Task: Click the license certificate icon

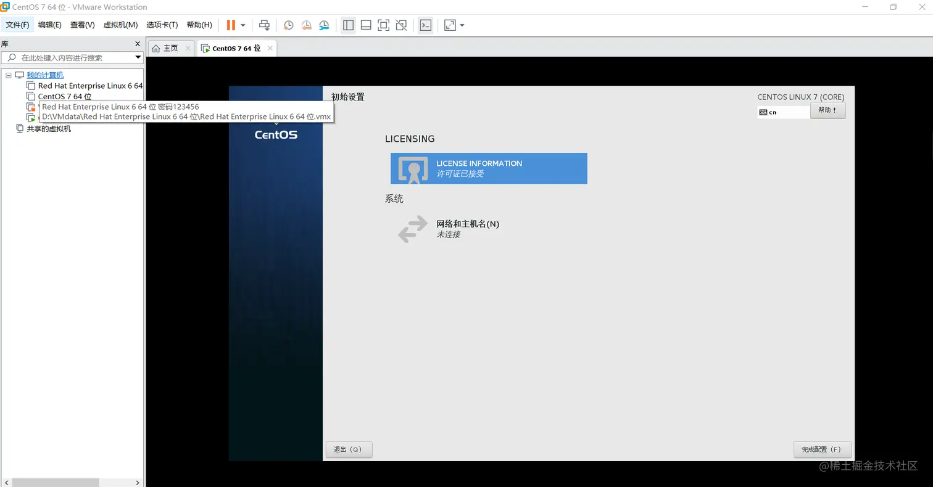Action: coord(413,170)
